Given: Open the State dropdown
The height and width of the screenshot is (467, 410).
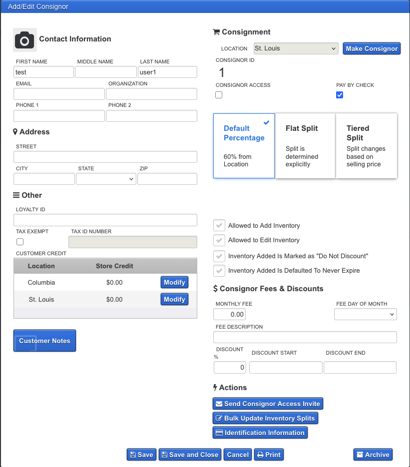Looking at the screenshot, I should [x=106, y=179].
